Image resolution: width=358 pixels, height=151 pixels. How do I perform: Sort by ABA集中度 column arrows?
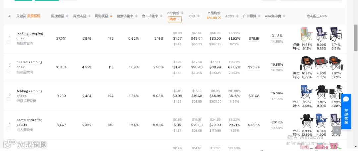click(x=284, y=16)
